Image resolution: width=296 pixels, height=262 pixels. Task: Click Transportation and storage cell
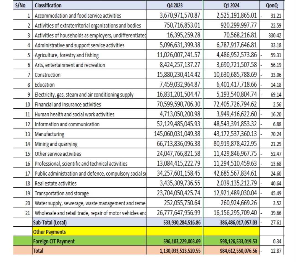(x=62, y=193)
